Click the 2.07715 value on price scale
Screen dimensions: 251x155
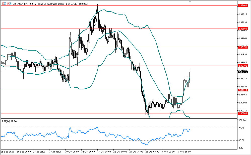tap(242, 15)
